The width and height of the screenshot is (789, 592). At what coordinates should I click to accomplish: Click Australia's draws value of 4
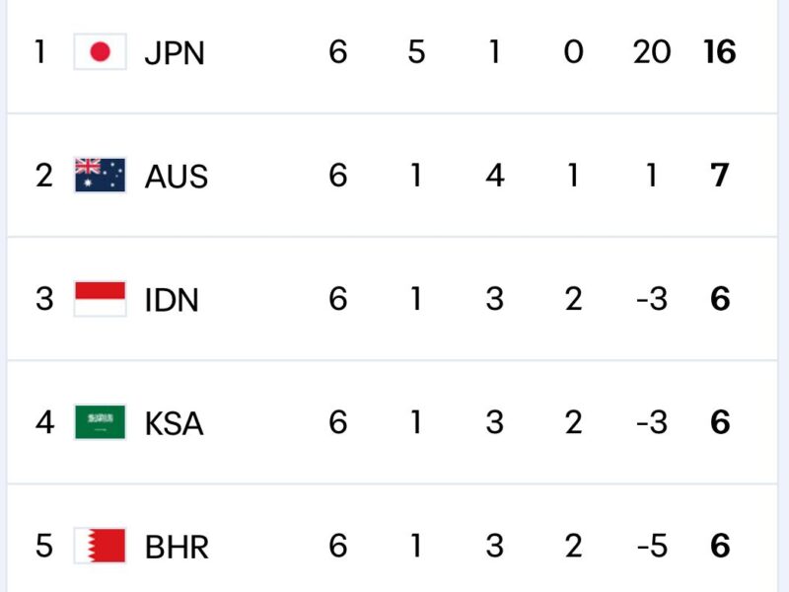point(495,176)
